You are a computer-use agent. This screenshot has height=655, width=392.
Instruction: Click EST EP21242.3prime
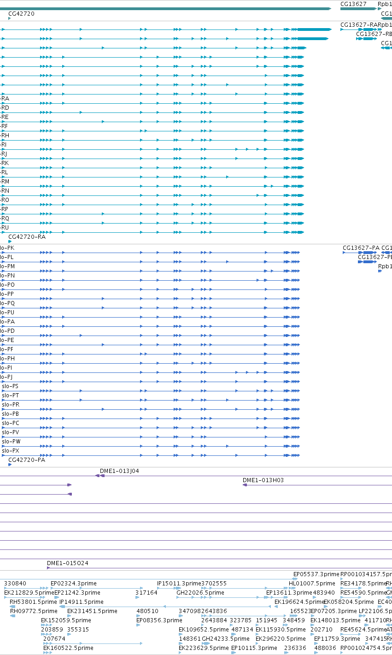[77, 593]
